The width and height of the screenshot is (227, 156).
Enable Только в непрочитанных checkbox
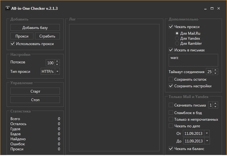click(171, 119)
